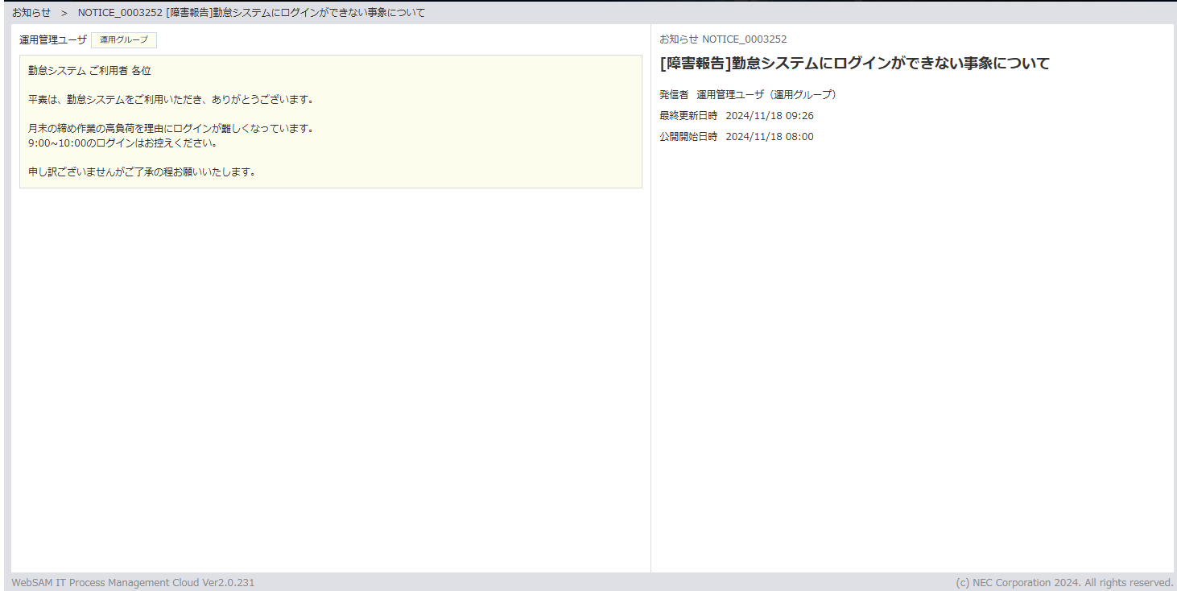Click the お知らせ breadcrumb link
This screenshot has height=591, width=1177.
point(31,13)
